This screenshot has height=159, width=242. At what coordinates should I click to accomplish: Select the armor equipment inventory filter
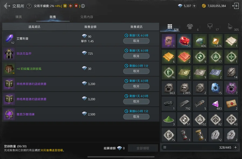(x=190, y=27)
